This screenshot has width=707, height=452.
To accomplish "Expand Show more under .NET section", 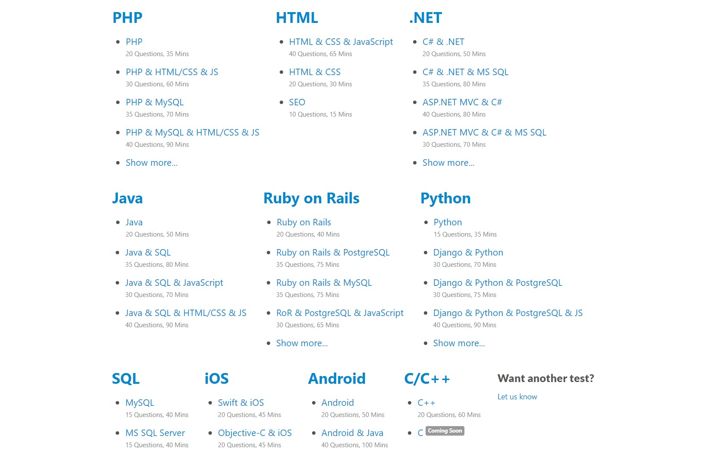I will [448, 163].
